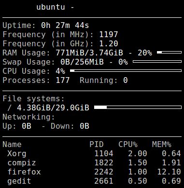This screenshot has height=188, width=184.
Task: Click firefox PID 2242
Action: coord(104,172)
